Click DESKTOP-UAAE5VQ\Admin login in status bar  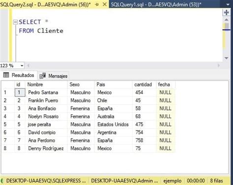(124, 181)
